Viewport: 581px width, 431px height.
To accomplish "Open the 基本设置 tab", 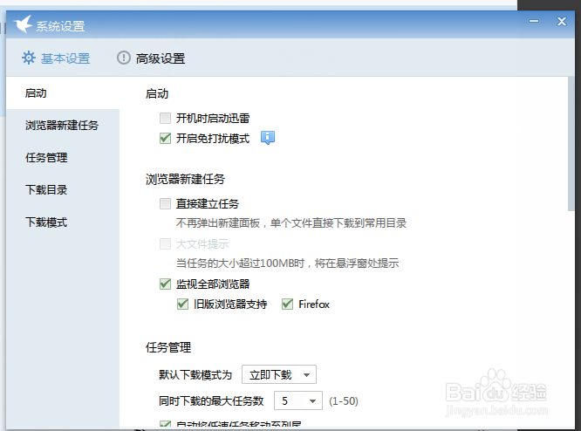I will (56, 58).
